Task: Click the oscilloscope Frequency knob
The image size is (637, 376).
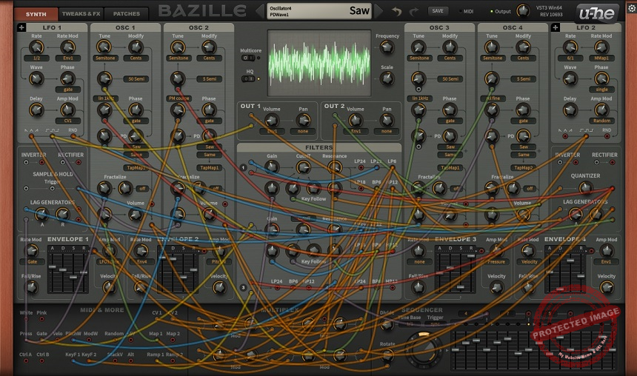Action: [x=387, y=47]
